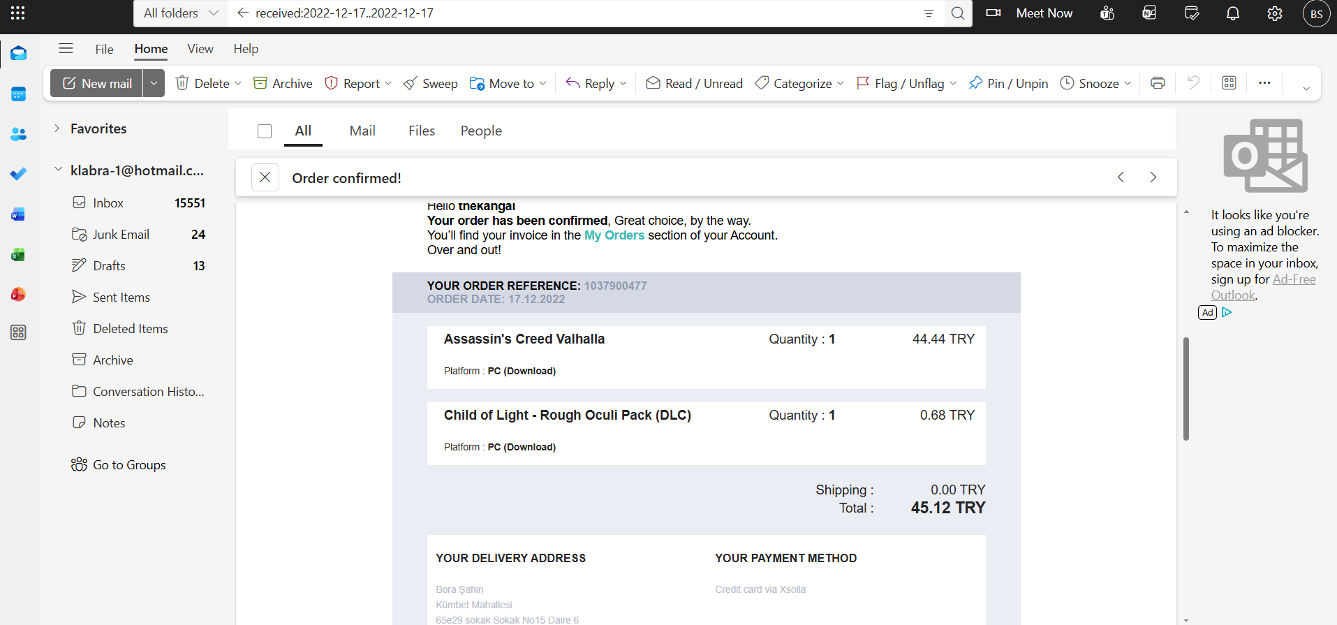This screenshot has height=625, width=1337.
Task: Open the Categorize menu
Action: point(799,83)
